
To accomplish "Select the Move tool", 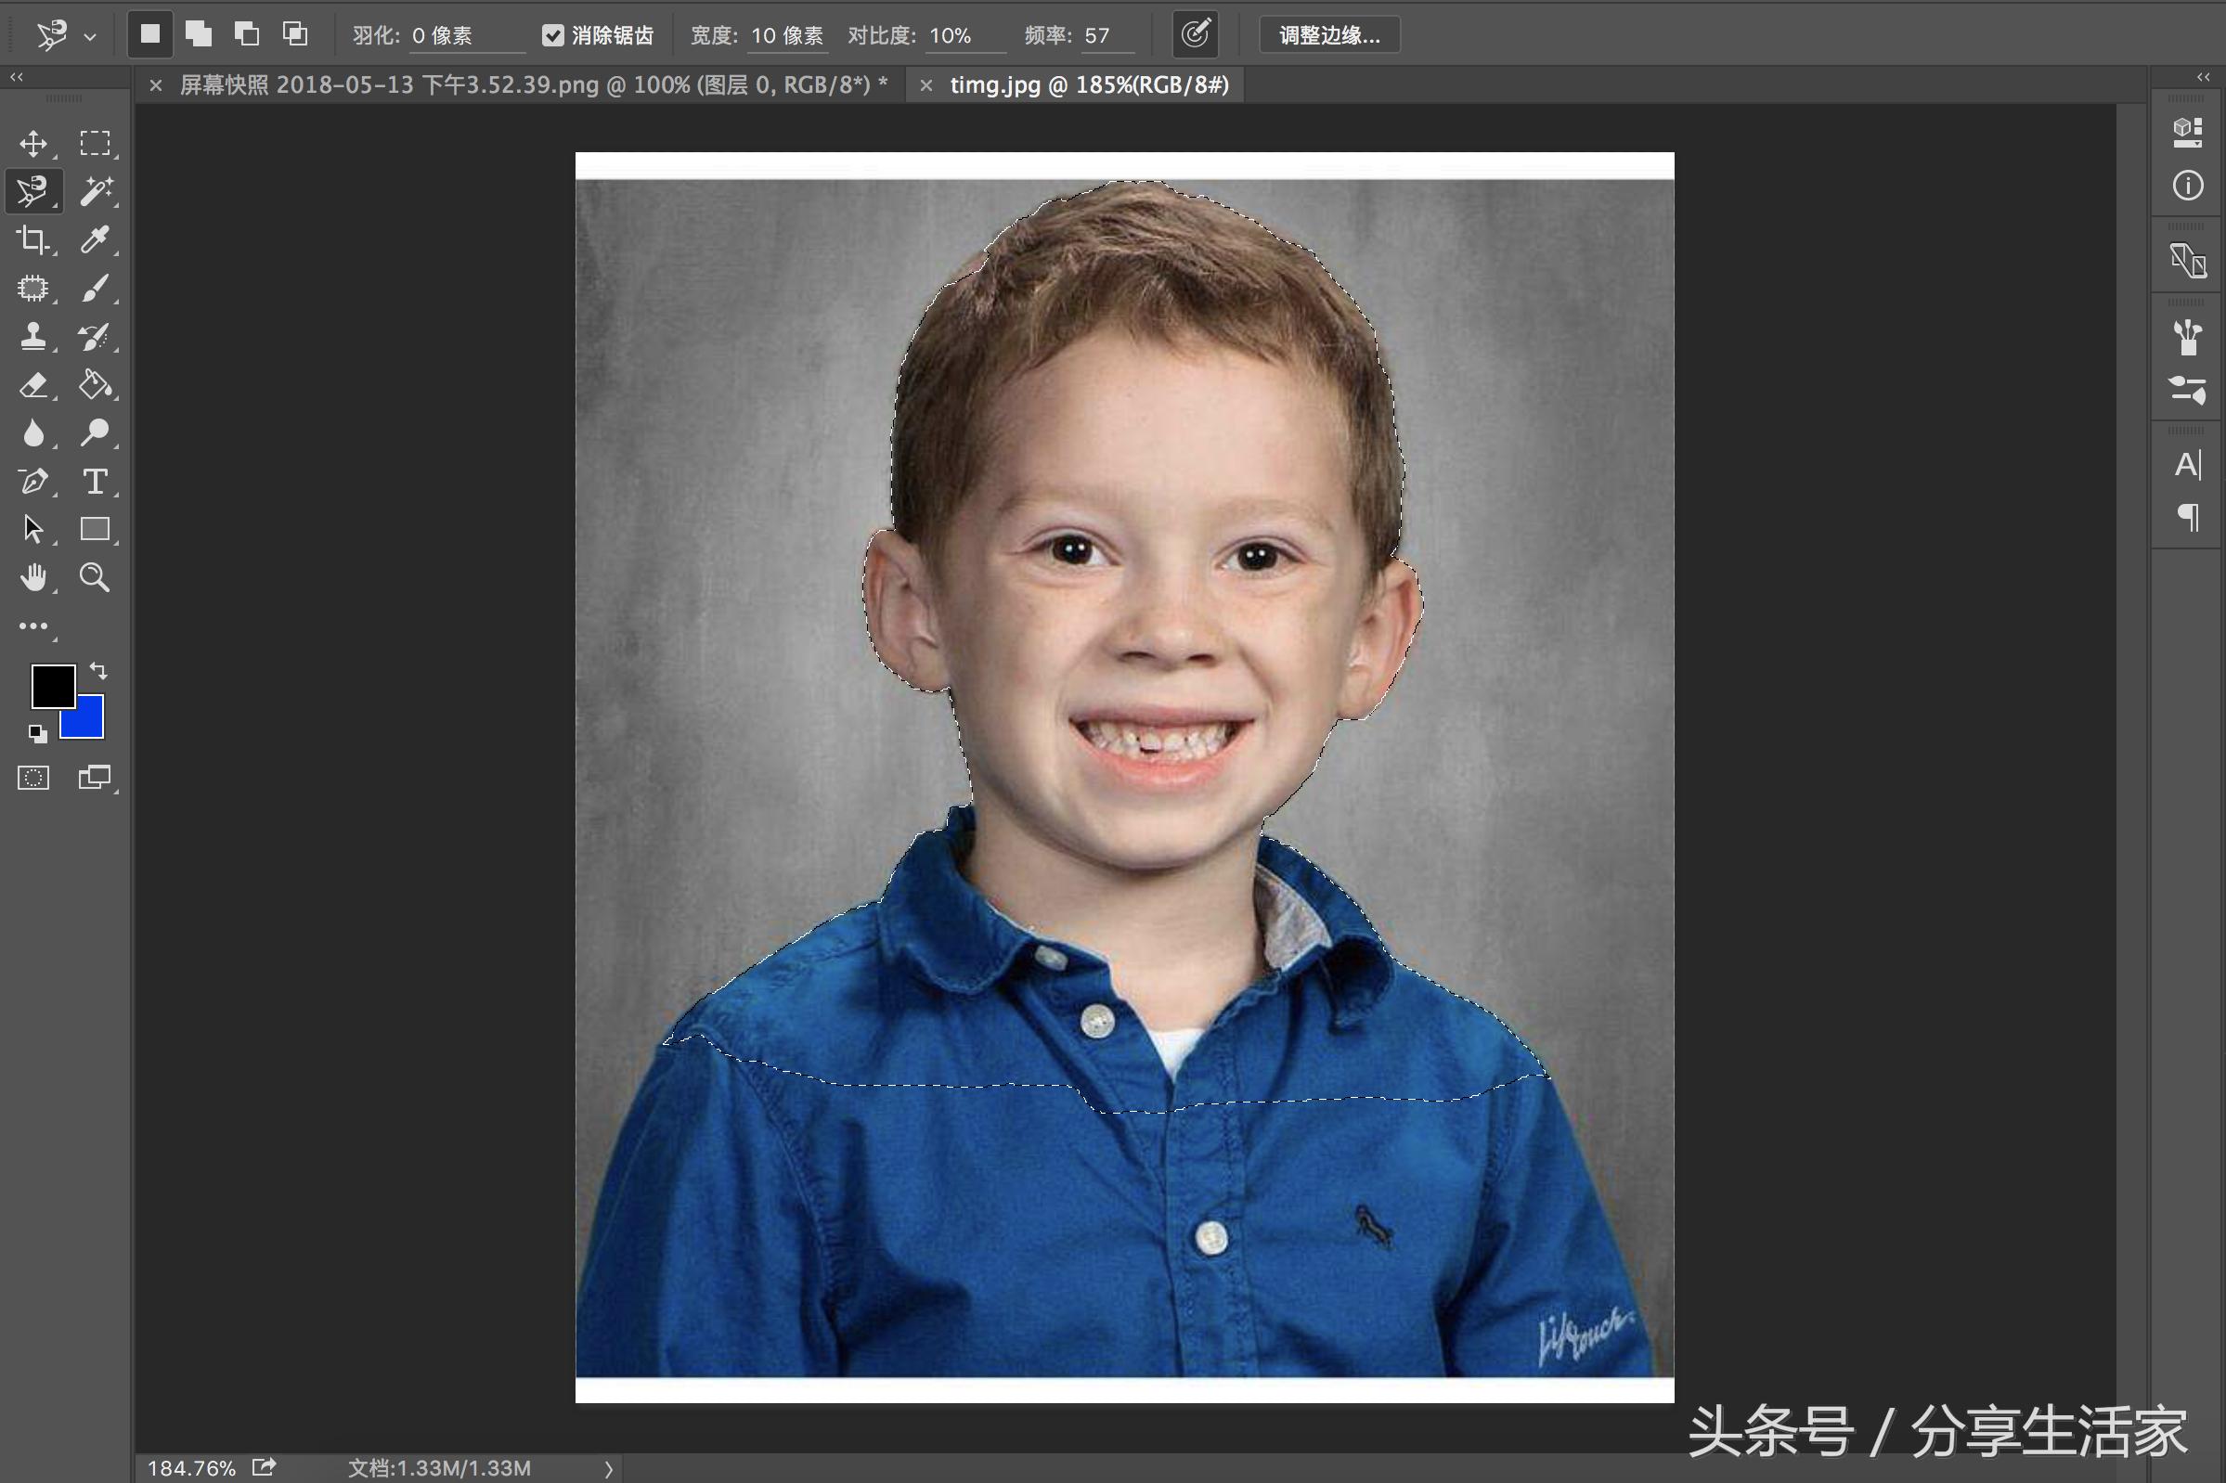I will 33,144.
